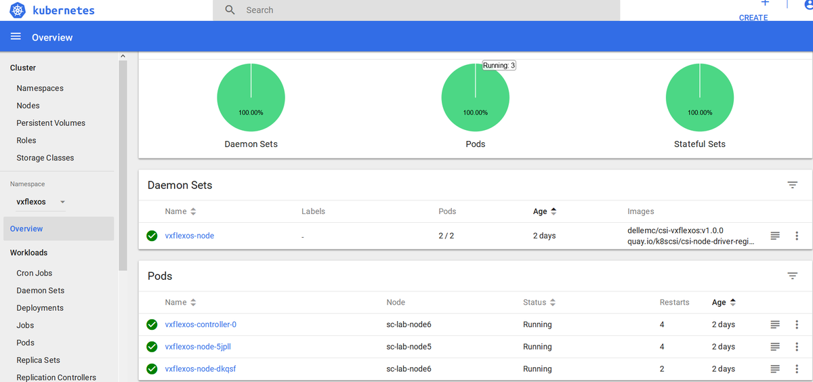Screen dimensions: 813x382
Task: Click the Pods card title
Action: [x=160, y=276]
